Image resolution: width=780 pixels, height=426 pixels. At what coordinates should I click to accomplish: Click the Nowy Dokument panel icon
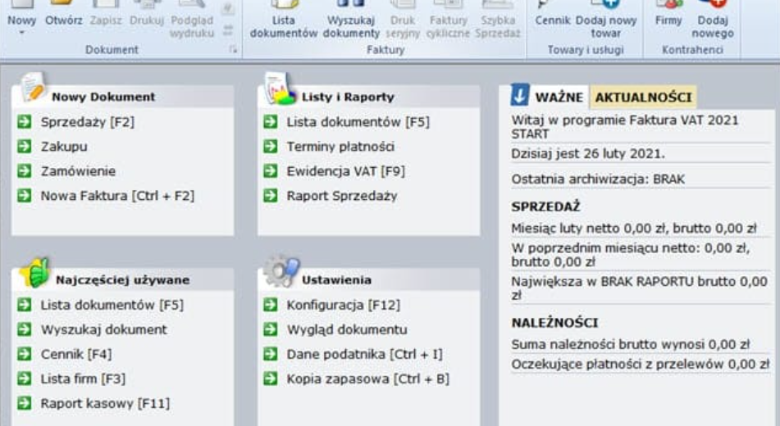pyautogui.click(x=33, y=87)
